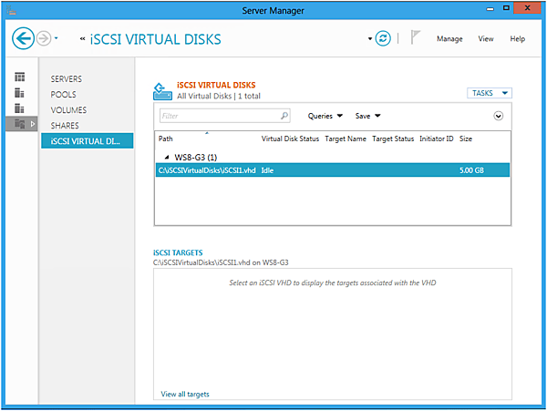The image size is (547, 411).
Task: Click the View all targets link
Action: tap(185, 394)
